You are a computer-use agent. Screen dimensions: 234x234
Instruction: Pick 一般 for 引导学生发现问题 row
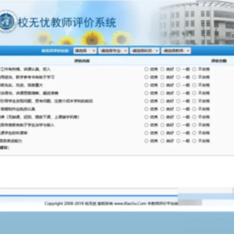pyautogui.click(x=178, y=101)
